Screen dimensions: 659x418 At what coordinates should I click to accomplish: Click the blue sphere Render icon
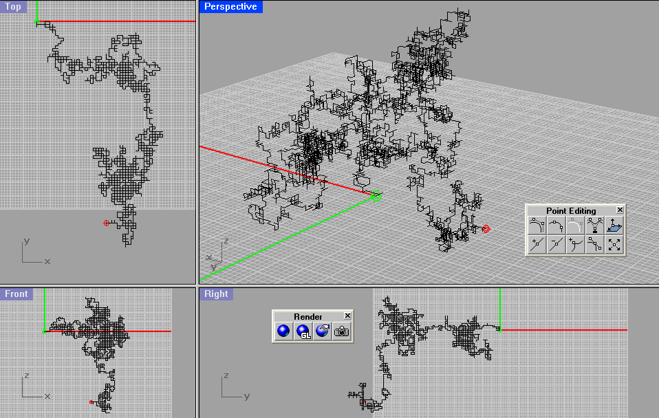283,331
